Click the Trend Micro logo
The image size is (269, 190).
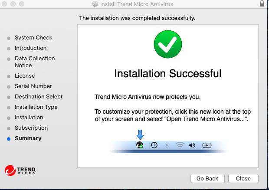20,170
